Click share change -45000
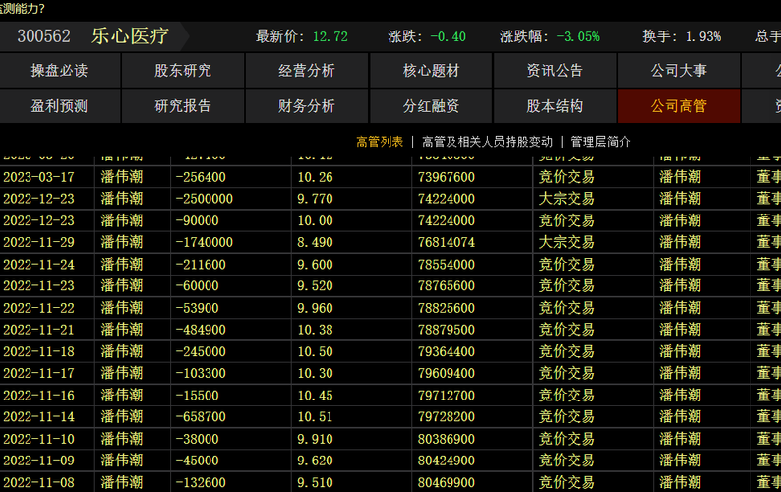This screenshot has height=492, width=781. 198,461
